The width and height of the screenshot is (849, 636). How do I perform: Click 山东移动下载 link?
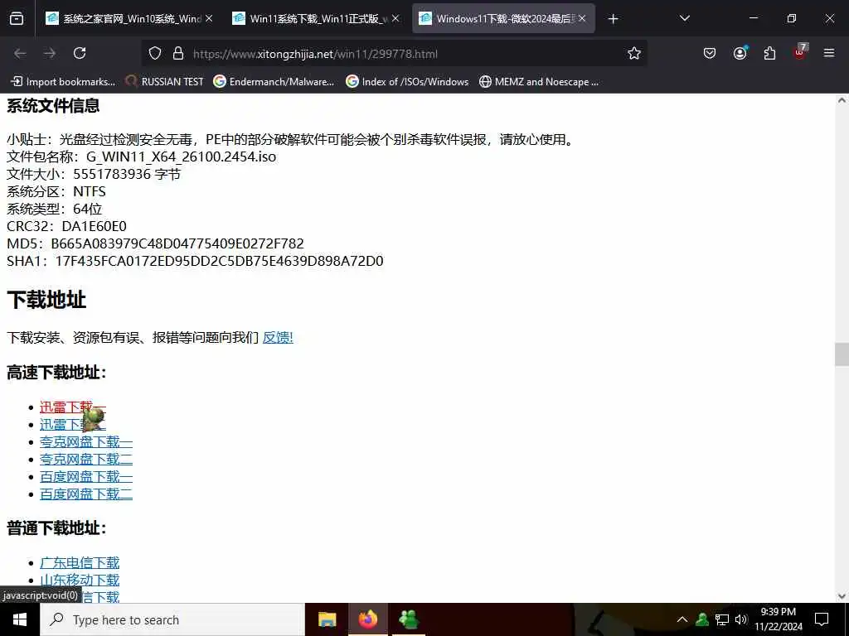pyautogui.click(x=80, y=580)
